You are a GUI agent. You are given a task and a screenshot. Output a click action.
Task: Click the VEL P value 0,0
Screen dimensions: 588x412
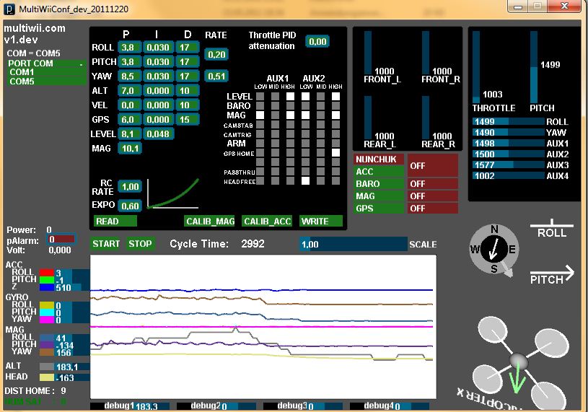point(129,105)
